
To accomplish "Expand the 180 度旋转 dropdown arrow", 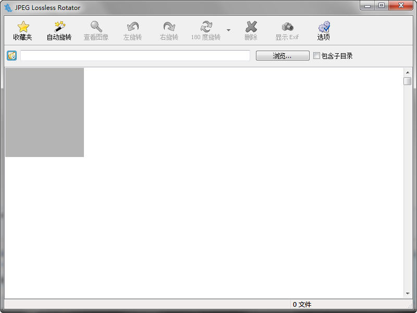I will pos(228,30).
